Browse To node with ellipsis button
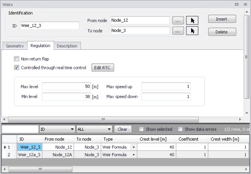251x174 pixels. coord(178,31)
